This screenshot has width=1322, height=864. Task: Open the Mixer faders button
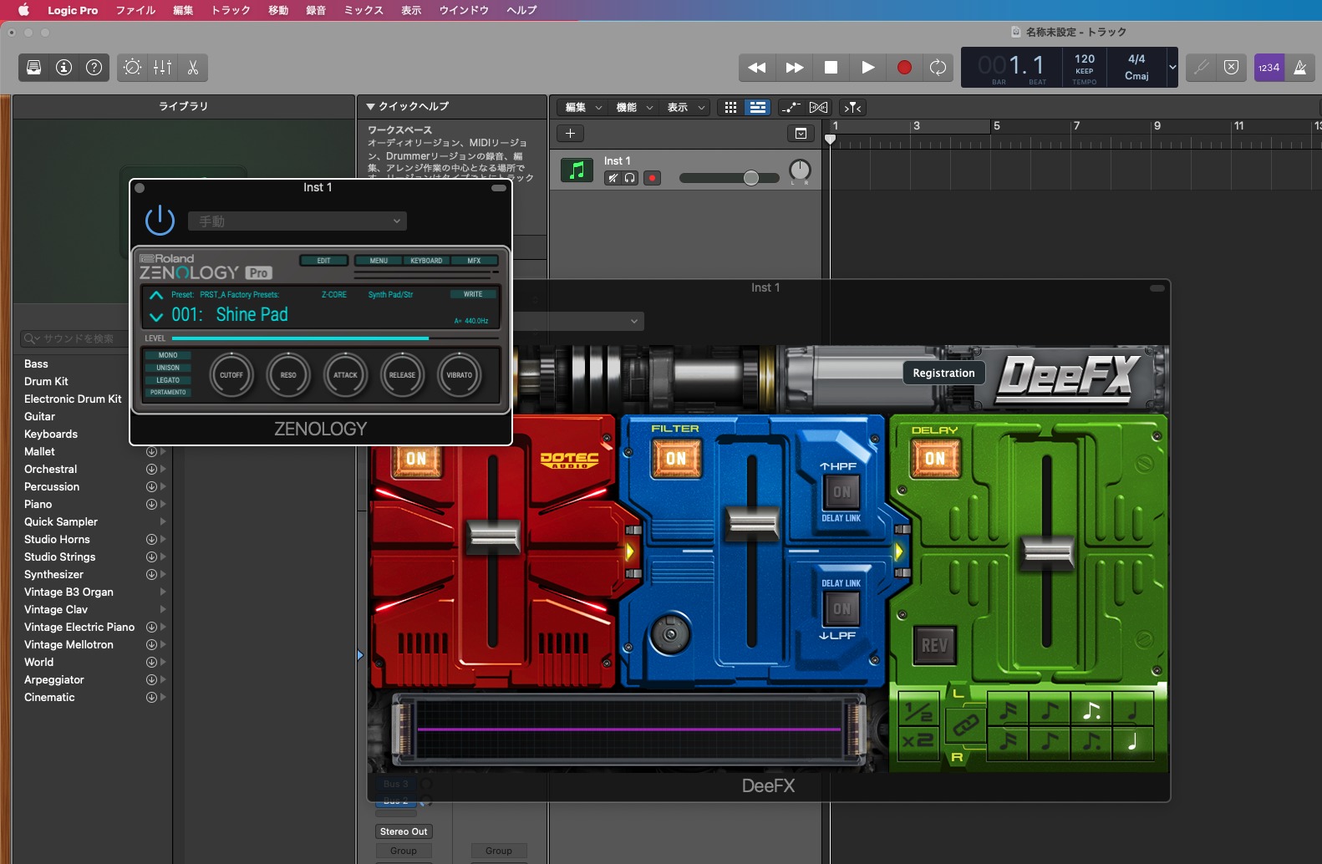click(x=163, y=68)
